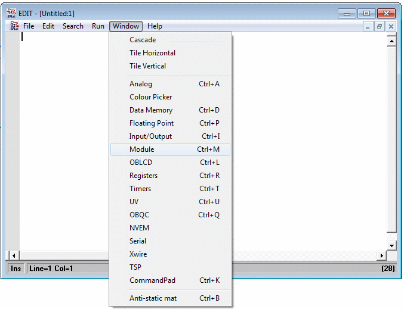Image resolution: width=404 pixels, height=309 pixels.
Task: Click the vertical scrollbar up arrow
Action: click(391, 42)
